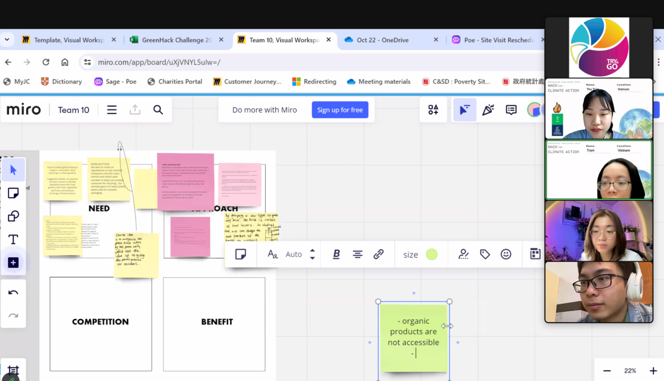Open the green sticky note color swatch
Viewport: 664px width, 381px height.
(x=432, y=254)
